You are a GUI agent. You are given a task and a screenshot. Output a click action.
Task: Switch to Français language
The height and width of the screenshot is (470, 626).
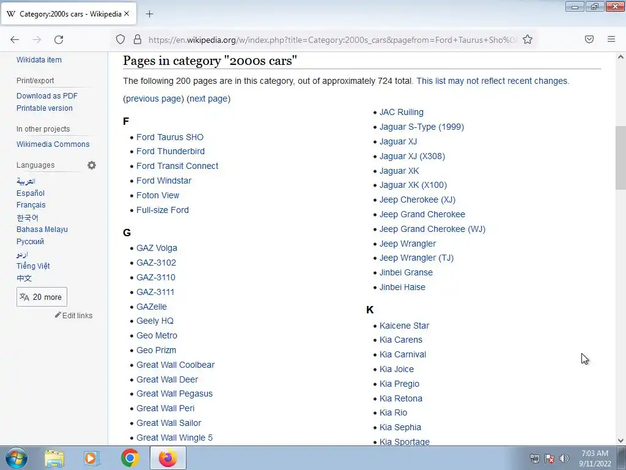click(x=31, y=205)
